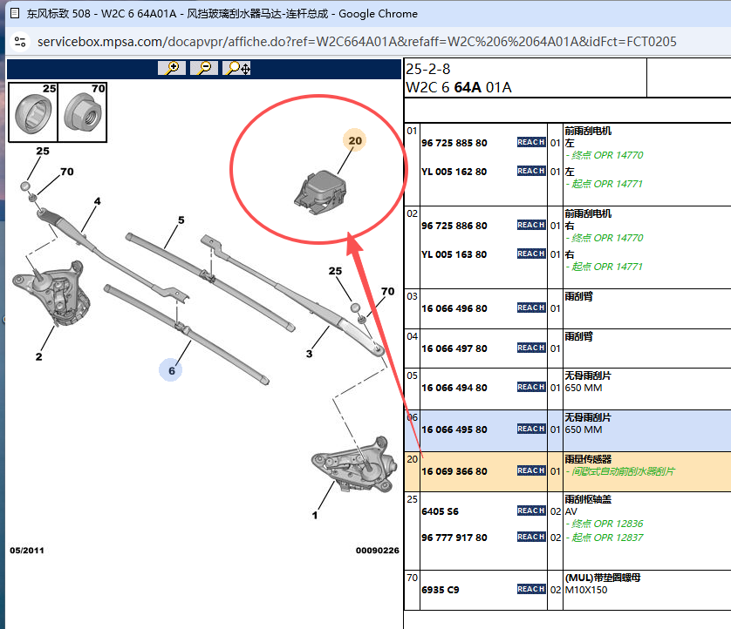
Task: Click the magnifier with move arrows icon
Action: click(x=237, y=68)
